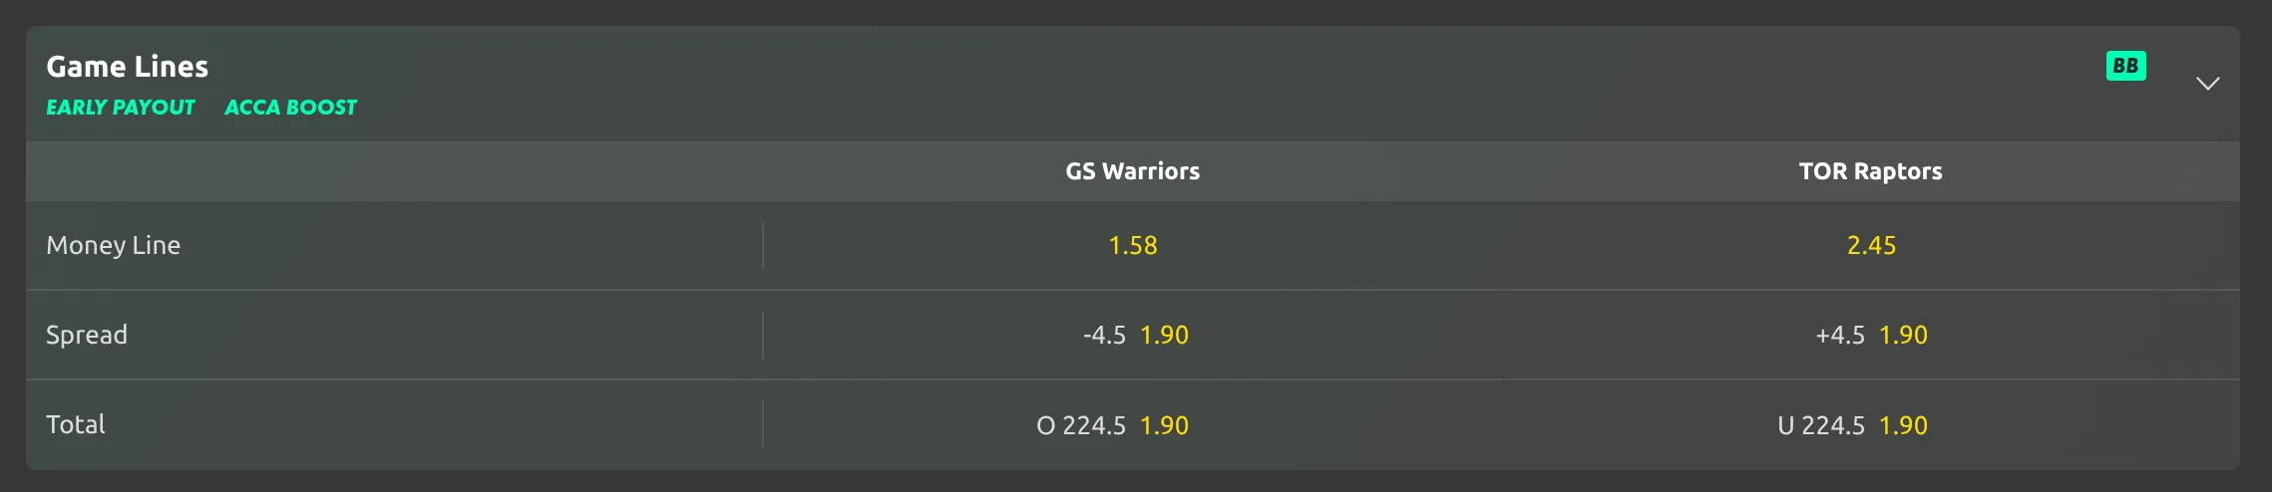The height and width of the screenshot is (492, 2272).
Task: Open the ACCA BOOST promo label
Action: [x=290, y=108]
